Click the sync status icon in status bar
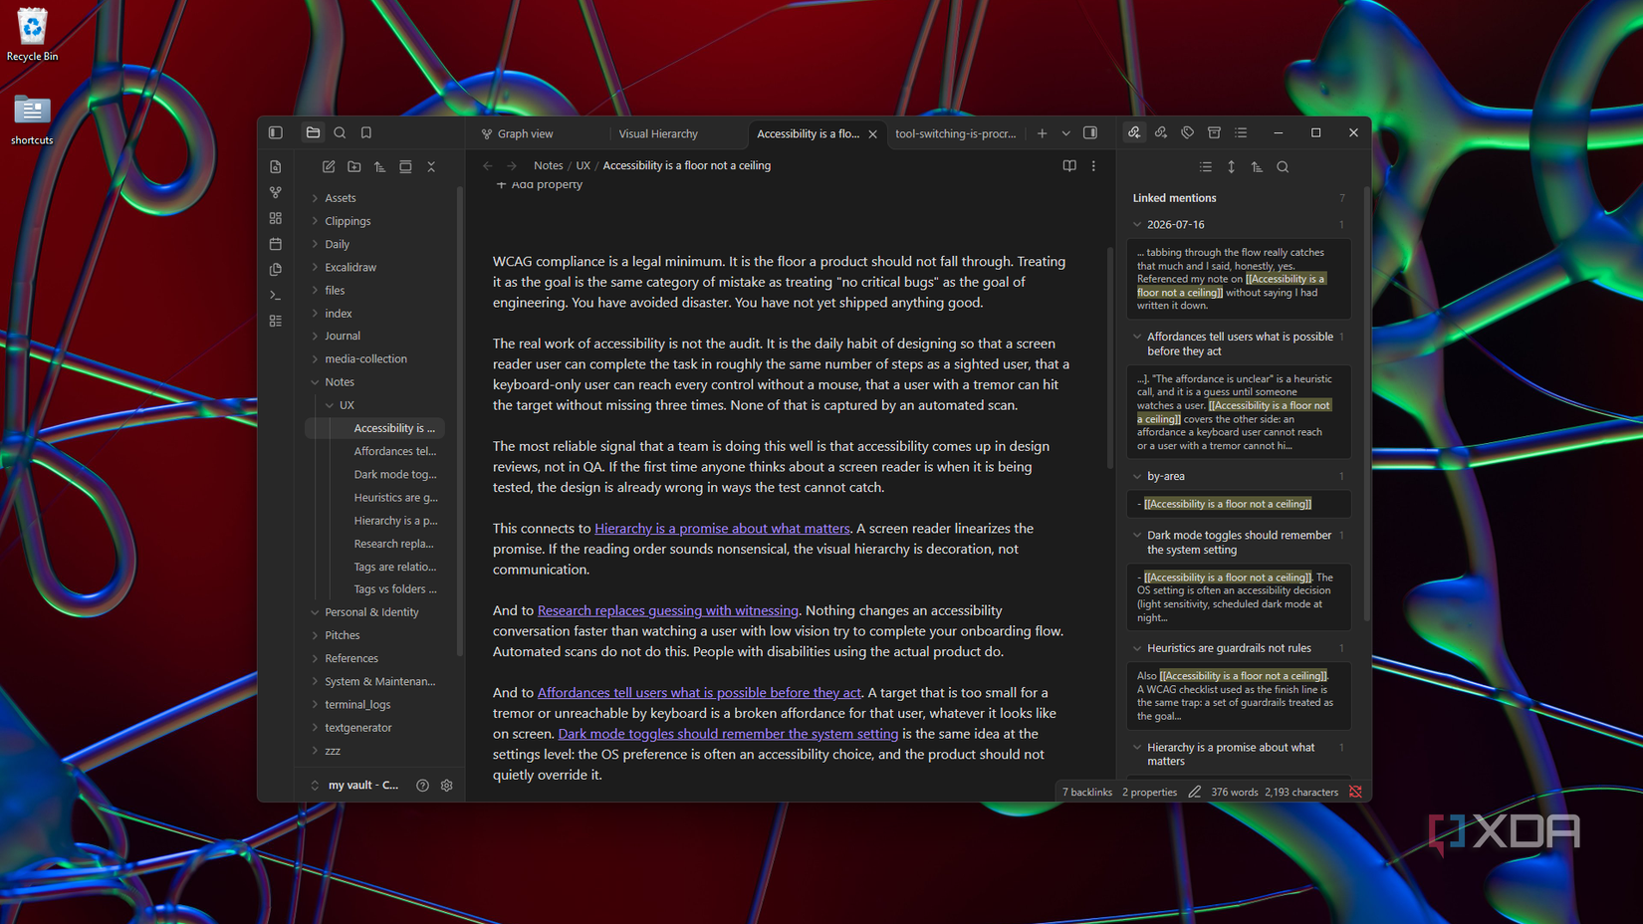The width and height of the screenshot is (1643, 924). [x=1355, y=792]
